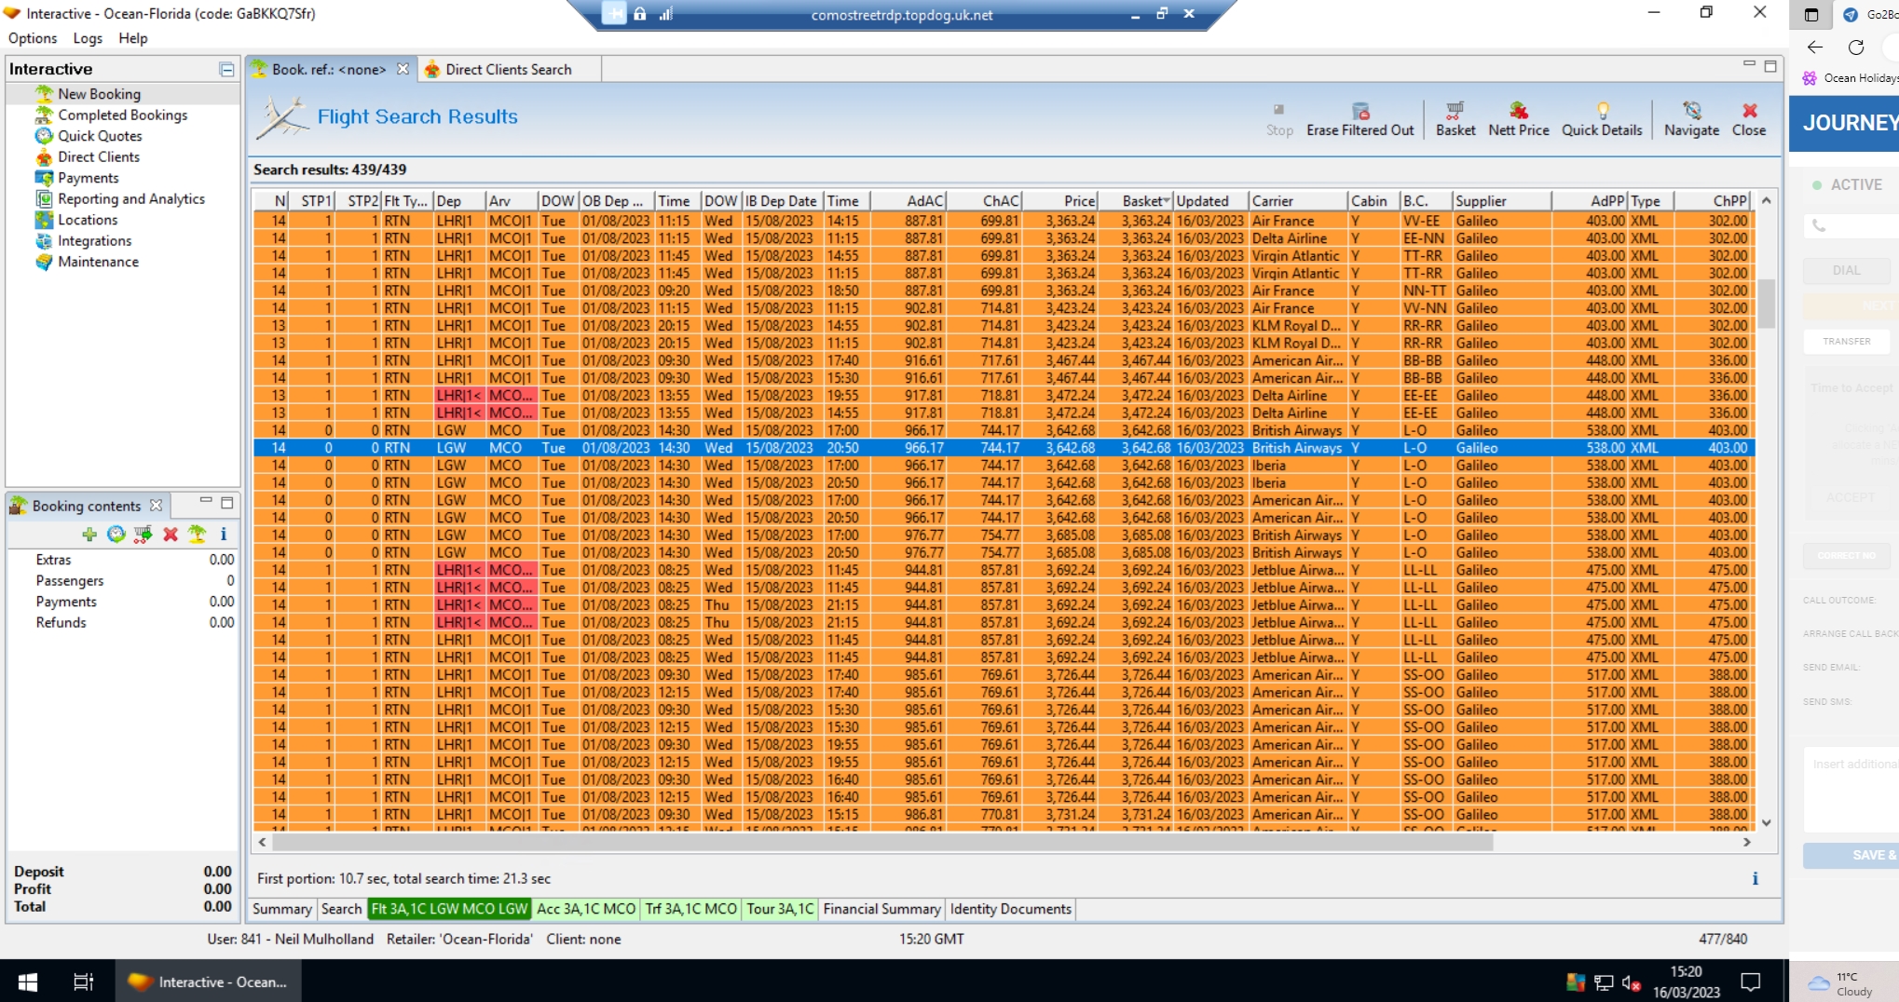Open the Options menu
This screenshot has height=1002, width=1899.
(33, 38)
